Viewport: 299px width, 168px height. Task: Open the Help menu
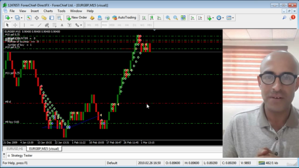coord(90,11)
